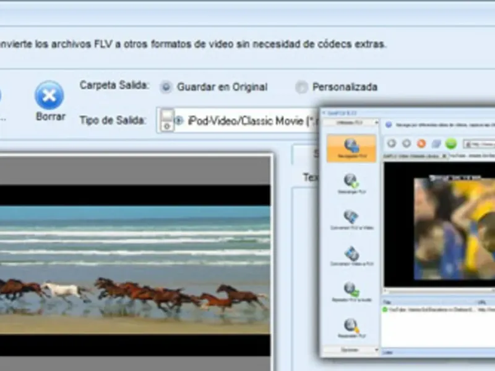The image size is (495, 371).
Task: Open Descargar FLV in the small window sidebar
Action: click(351, 184)
